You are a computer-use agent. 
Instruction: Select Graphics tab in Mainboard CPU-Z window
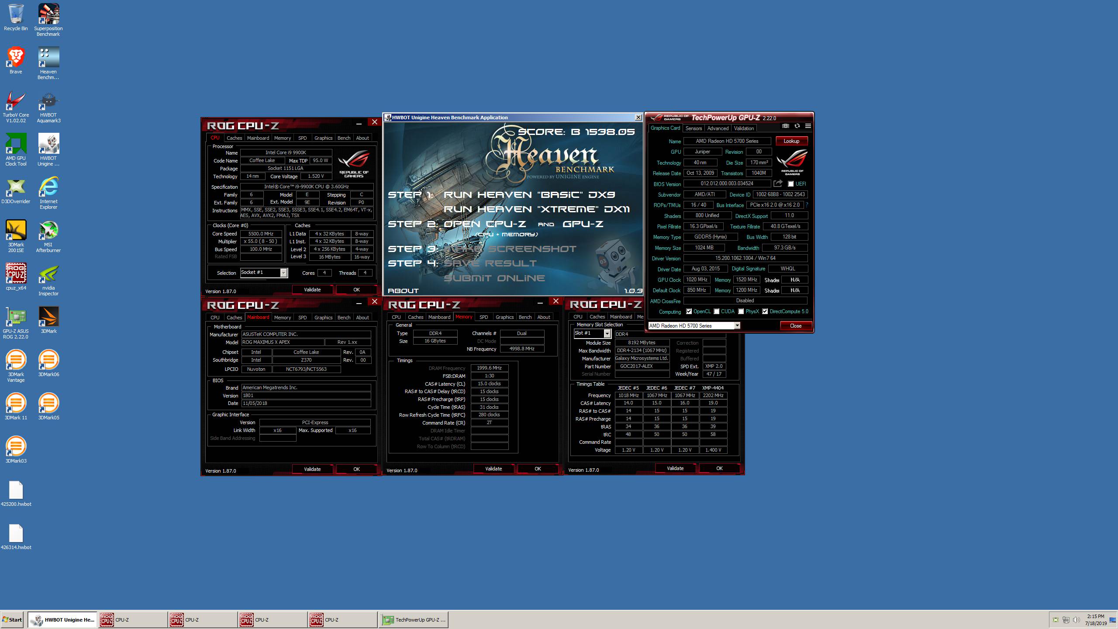[323, 318]
